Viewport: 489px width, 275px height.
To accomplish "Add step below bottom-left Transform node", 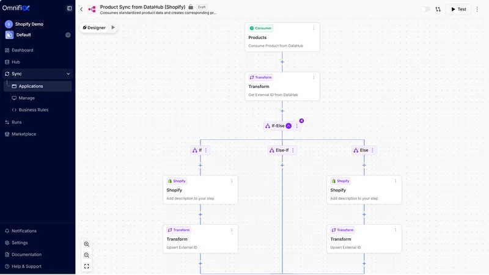I will pyautogui.click(x=200, y=264).
